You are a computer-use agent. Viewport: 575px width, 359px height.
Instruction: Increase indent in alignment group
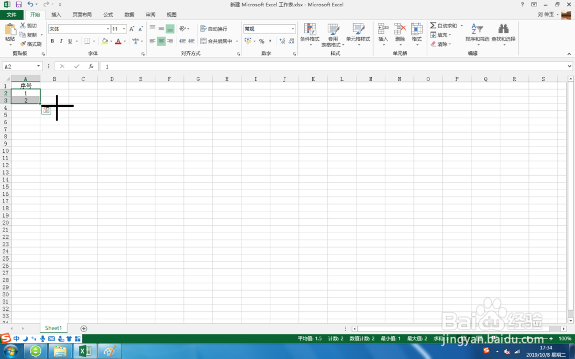pyautogui.click(x=191, y=41)
